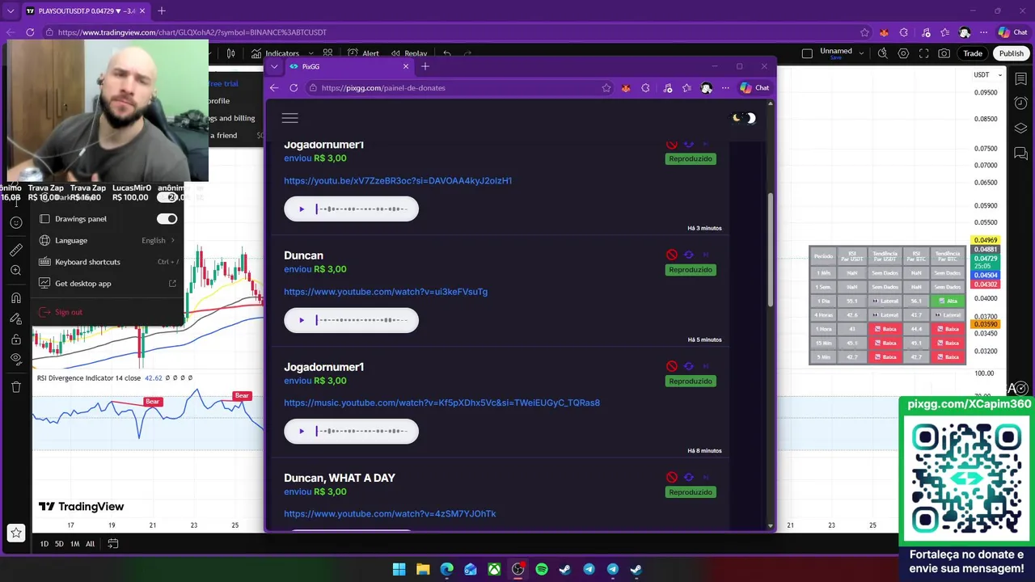Image resolution: width=1035 pixels, height=582 pixels.
Task: Open Windows Start menu
Action: pyautogui.click(x=399, y=569)
